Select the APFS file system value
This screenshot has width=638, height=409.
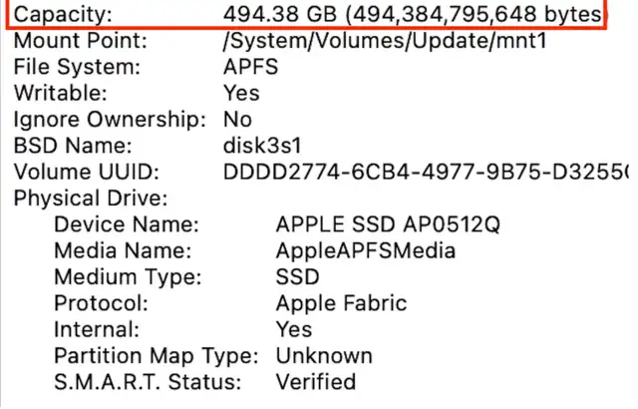tap(250, 67)
